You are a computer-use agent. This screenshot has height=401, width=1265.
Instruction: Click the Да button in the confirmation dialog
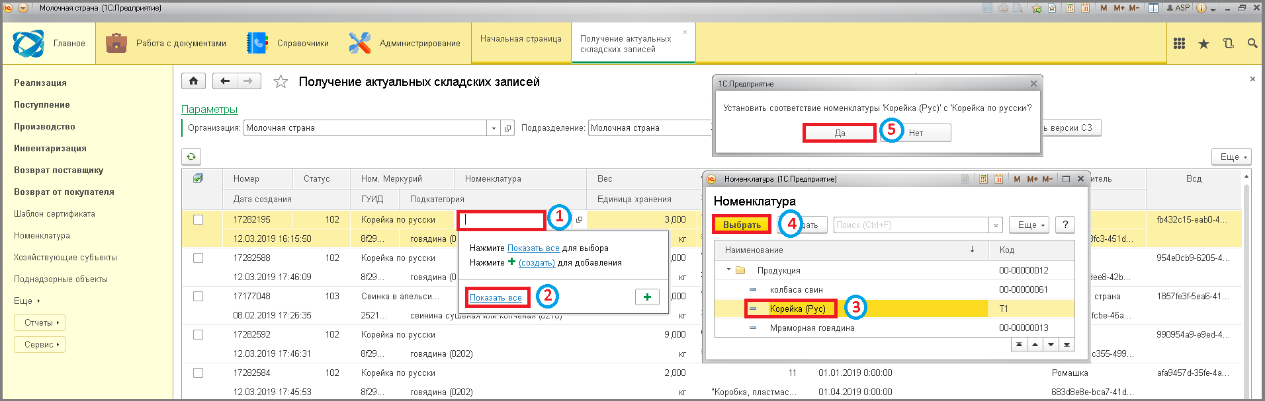click(x=840, y=133)
